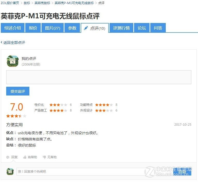Image resolution: width=198 pixels, height=183 pixels.
Task: Switch to 报价 tab
Action: [x=33, y=28]
